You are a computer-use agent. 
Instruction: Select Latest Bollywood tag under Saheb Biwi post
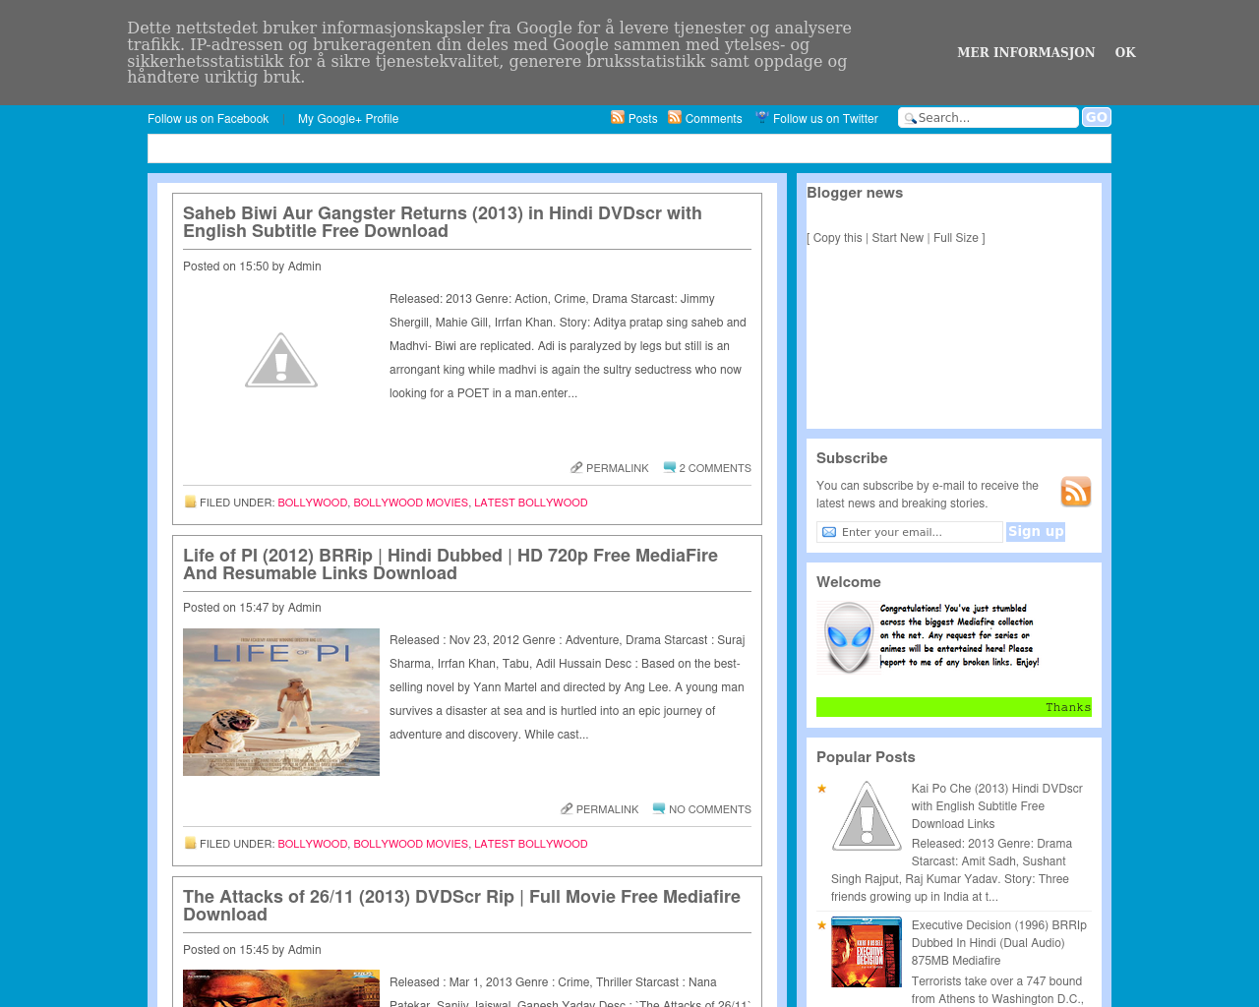pos(531,503)
